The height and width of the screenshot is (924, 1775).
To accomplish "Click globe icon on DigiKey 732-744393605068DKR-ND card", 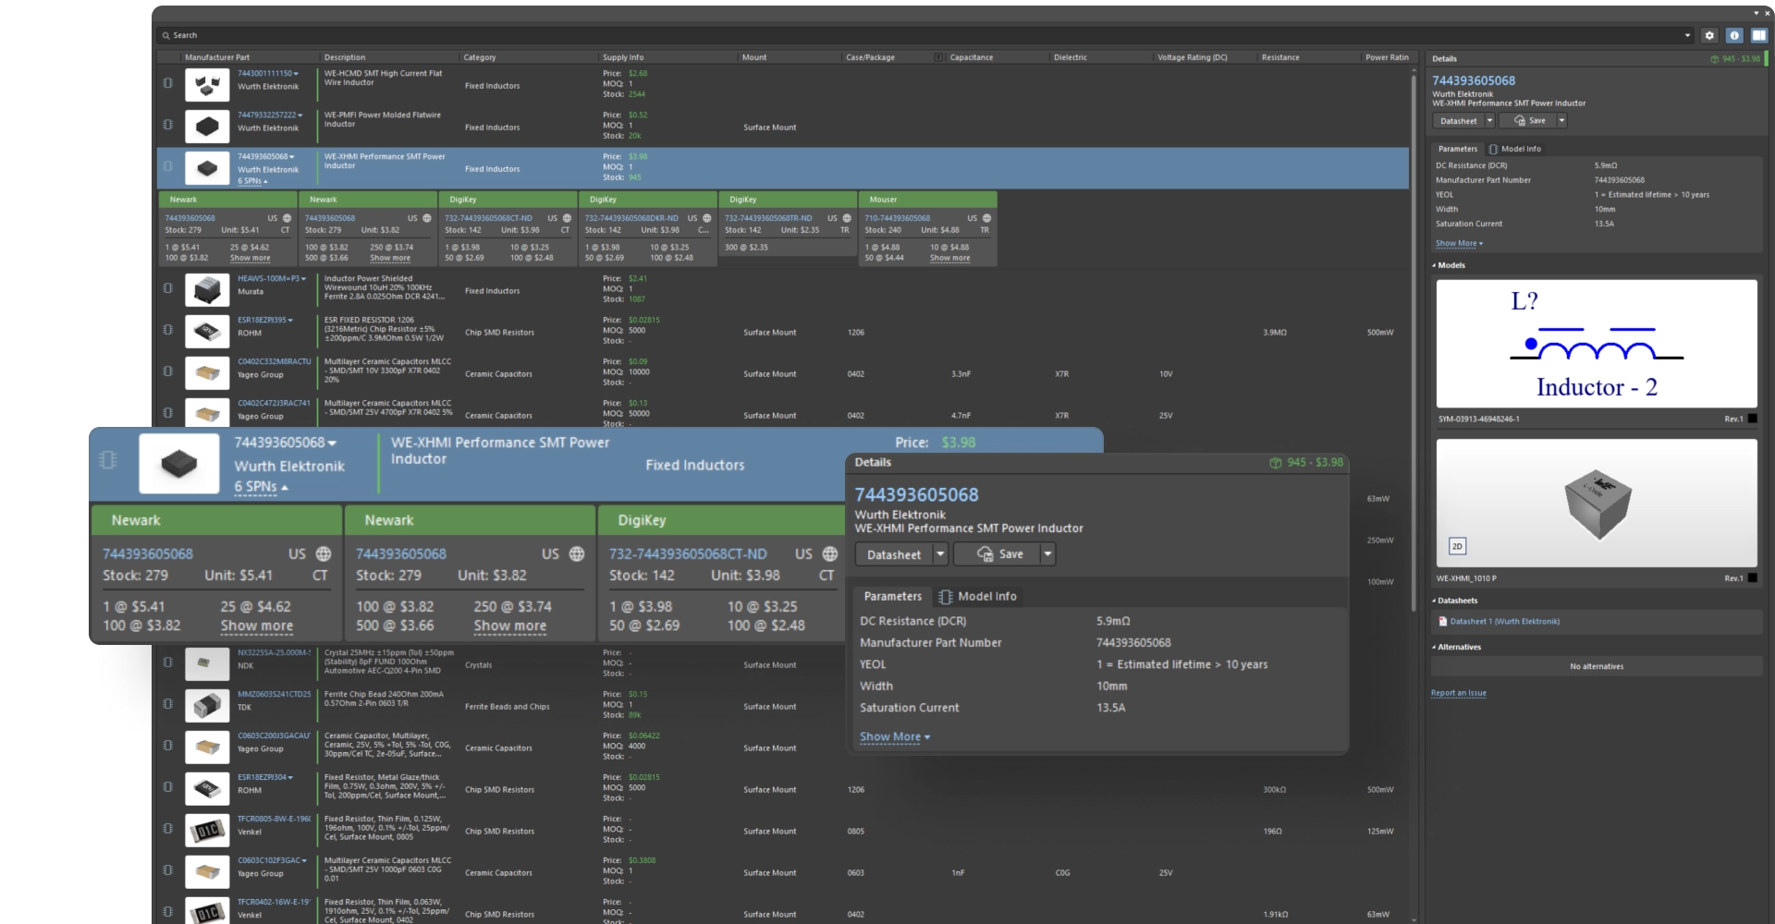I will pos(707,219).
